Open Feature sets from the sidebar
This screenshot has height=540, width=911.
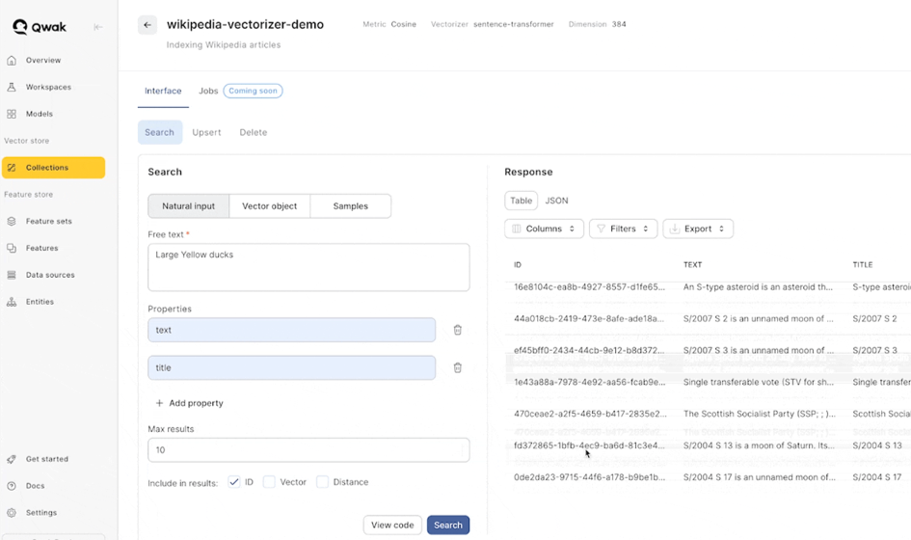[48, 221]
